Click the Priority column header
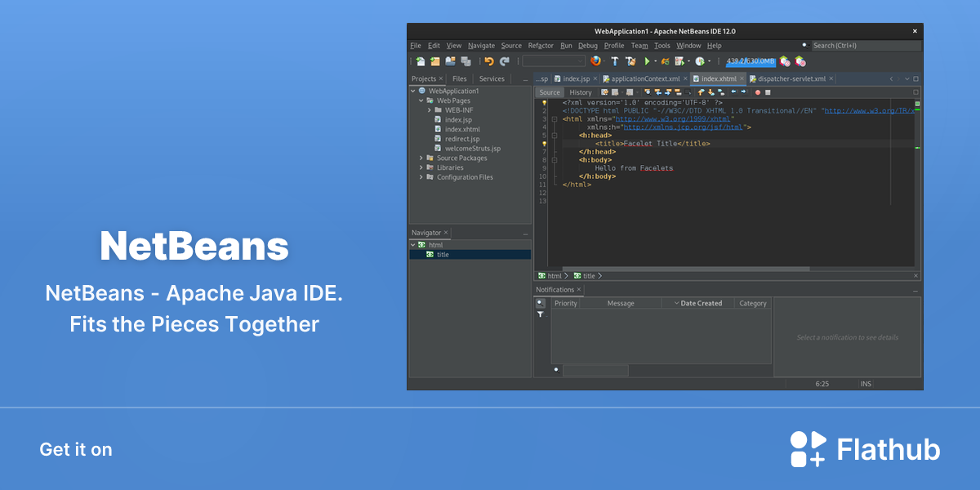Screen dimensions: 980x490 tap(566, 303)
